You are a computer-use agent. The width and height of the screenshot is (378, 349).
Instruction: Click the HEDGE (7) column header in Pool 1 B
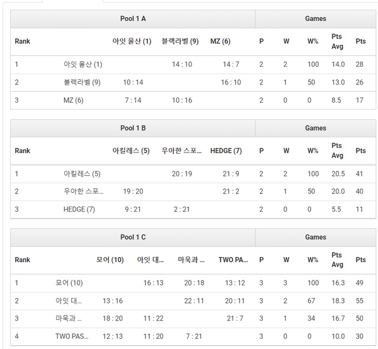(226, 151)
